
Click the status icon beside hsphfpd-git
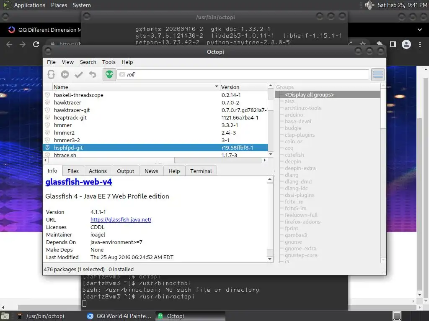coord(48,148)
